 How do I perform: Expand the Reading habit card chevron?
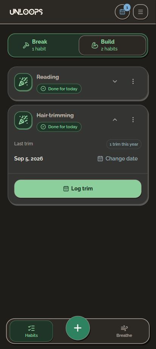point(115,82)
